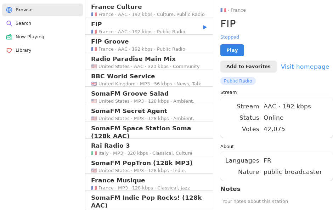Click the US flag on SomaFM Secret Agent row

[94, 119]
